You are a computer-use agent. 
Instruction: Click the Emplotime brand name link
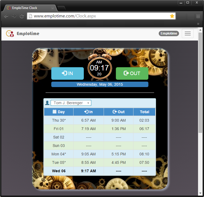click(x=28, y=33)
